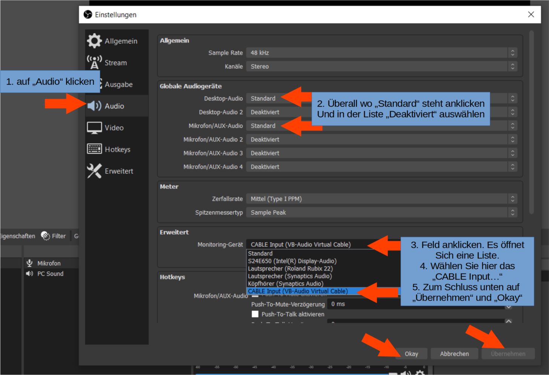Select the Mikrofon source microphone icon

coord(29,263)
